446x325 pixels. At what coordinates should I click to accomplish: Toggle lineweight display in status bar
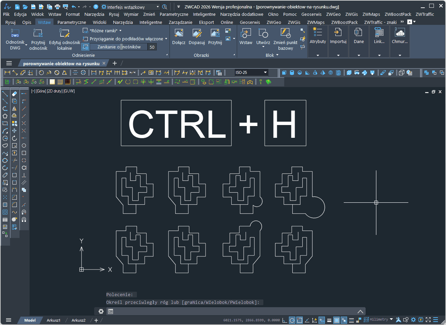pos(329,320)
